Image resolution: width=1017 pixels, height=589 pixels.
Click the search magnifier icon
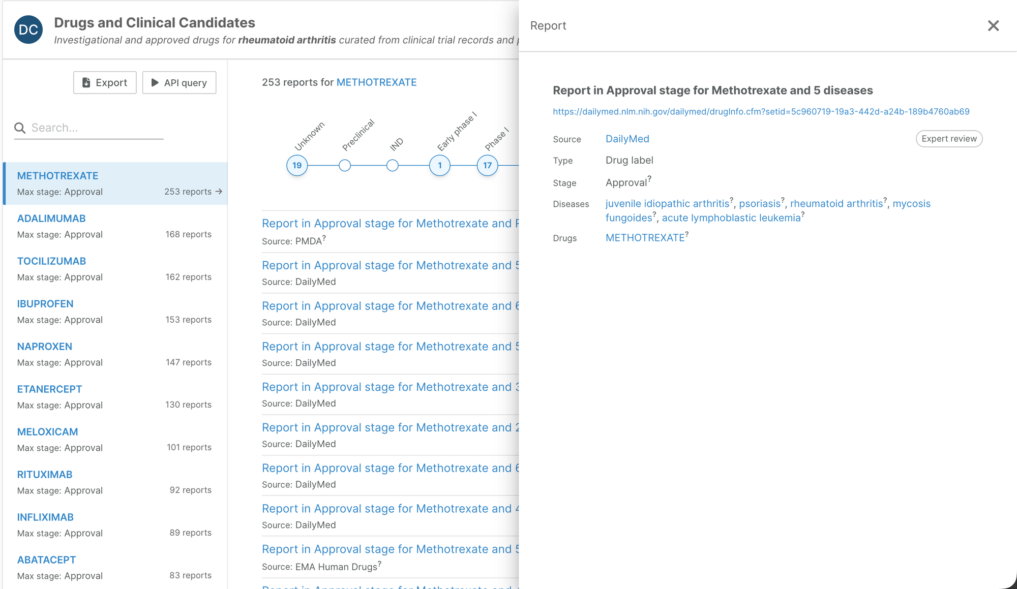pyautogui.click(x=20, y=128)
